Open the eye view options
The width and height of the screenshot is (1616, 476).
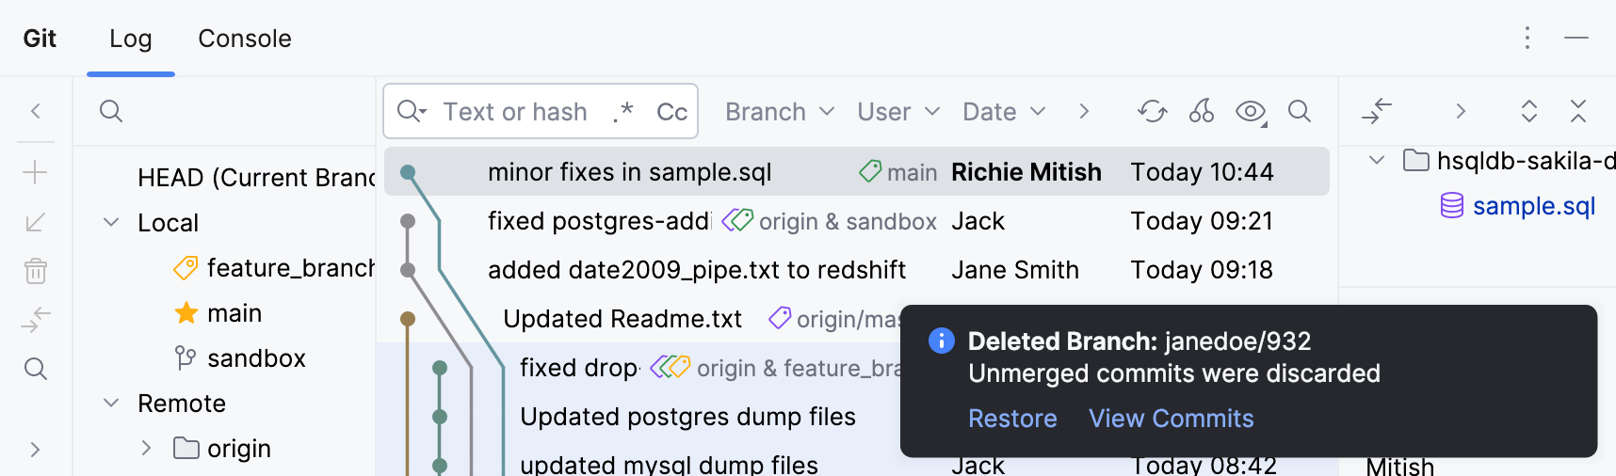pos(1251,112)
